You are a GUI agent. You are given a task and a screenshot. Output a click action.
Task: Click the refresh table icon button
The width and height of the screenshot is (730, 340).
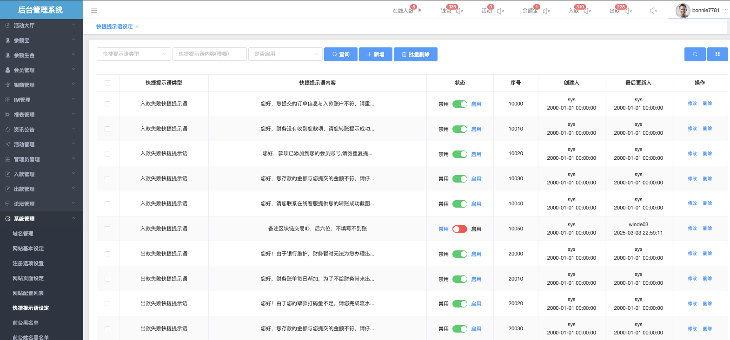click(x=695, y=54)
